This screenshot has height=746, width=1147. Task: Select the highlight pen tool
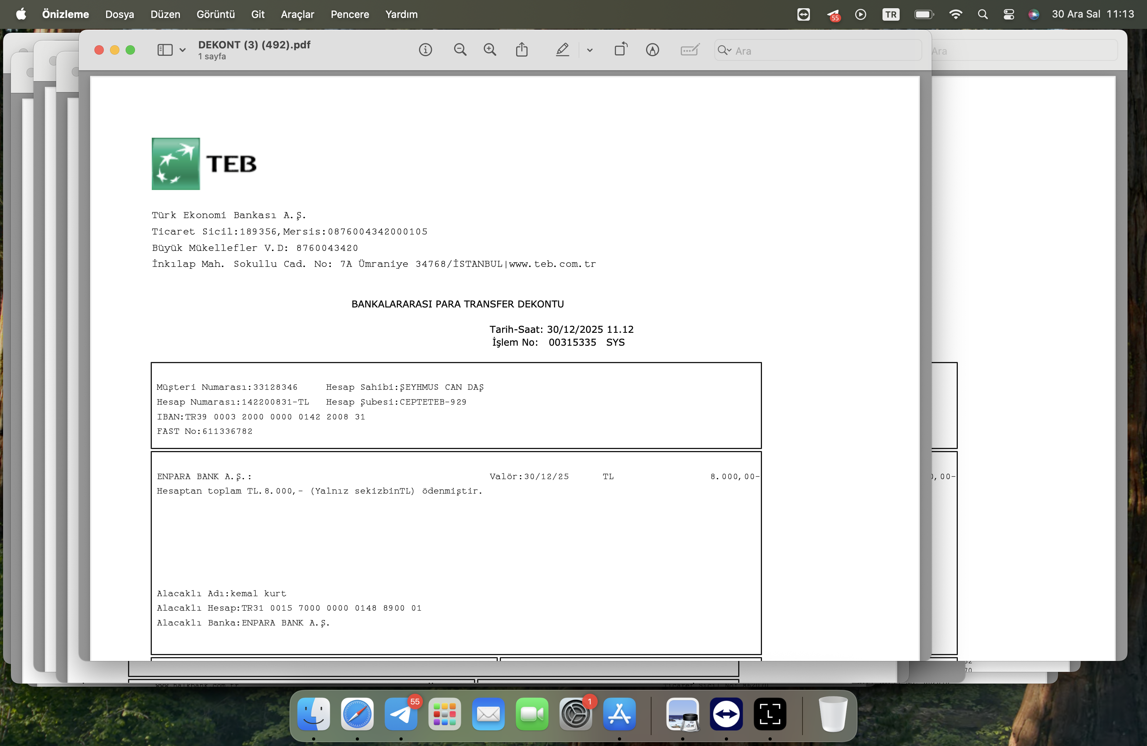(x=563, y=50)
